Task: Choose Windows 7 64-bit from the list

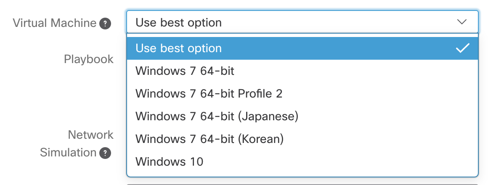Action: click(302, 71)
